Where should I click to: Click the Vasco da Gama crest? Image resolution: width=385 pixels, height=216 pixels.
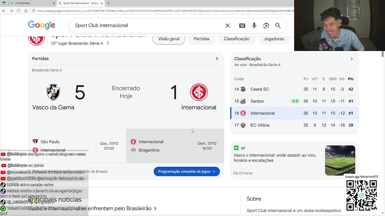point(53,92)
